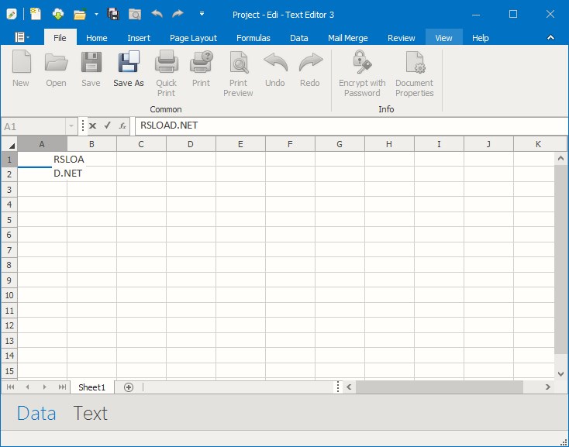Open the Page Layout ribbon tab
The image size is (569, 447).
pos(193,38)
